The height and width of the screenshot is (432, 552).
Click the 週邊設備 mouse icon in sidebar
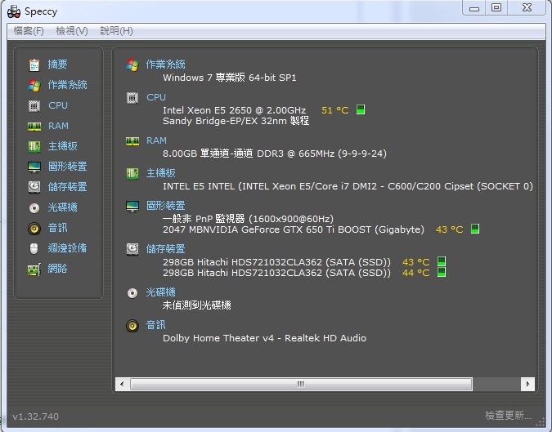(34, 248)
